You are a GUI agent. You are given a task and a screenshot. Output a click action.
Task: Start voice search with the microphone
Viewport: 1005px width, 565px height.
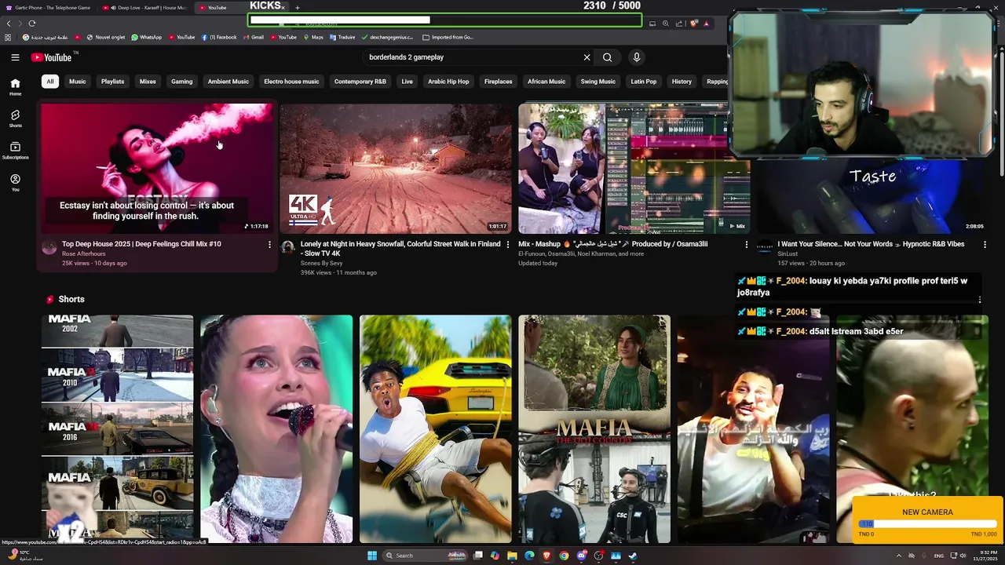637,57
